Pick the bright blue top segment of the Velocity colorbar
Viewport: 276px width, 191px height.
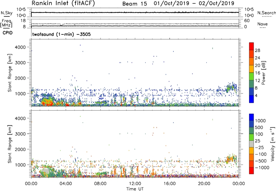pos(252,117)
